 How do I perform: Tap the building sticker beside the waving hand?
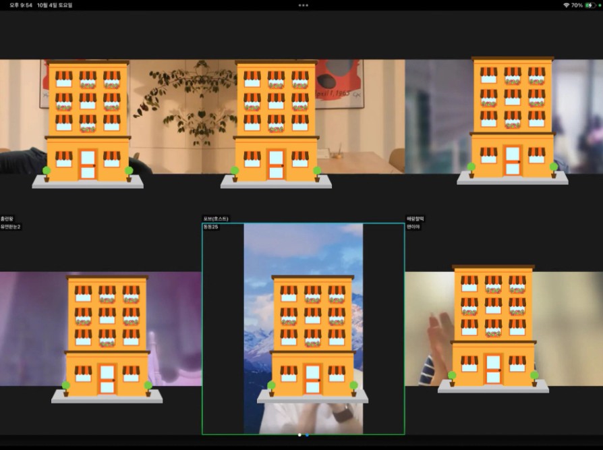click(493, 329)
